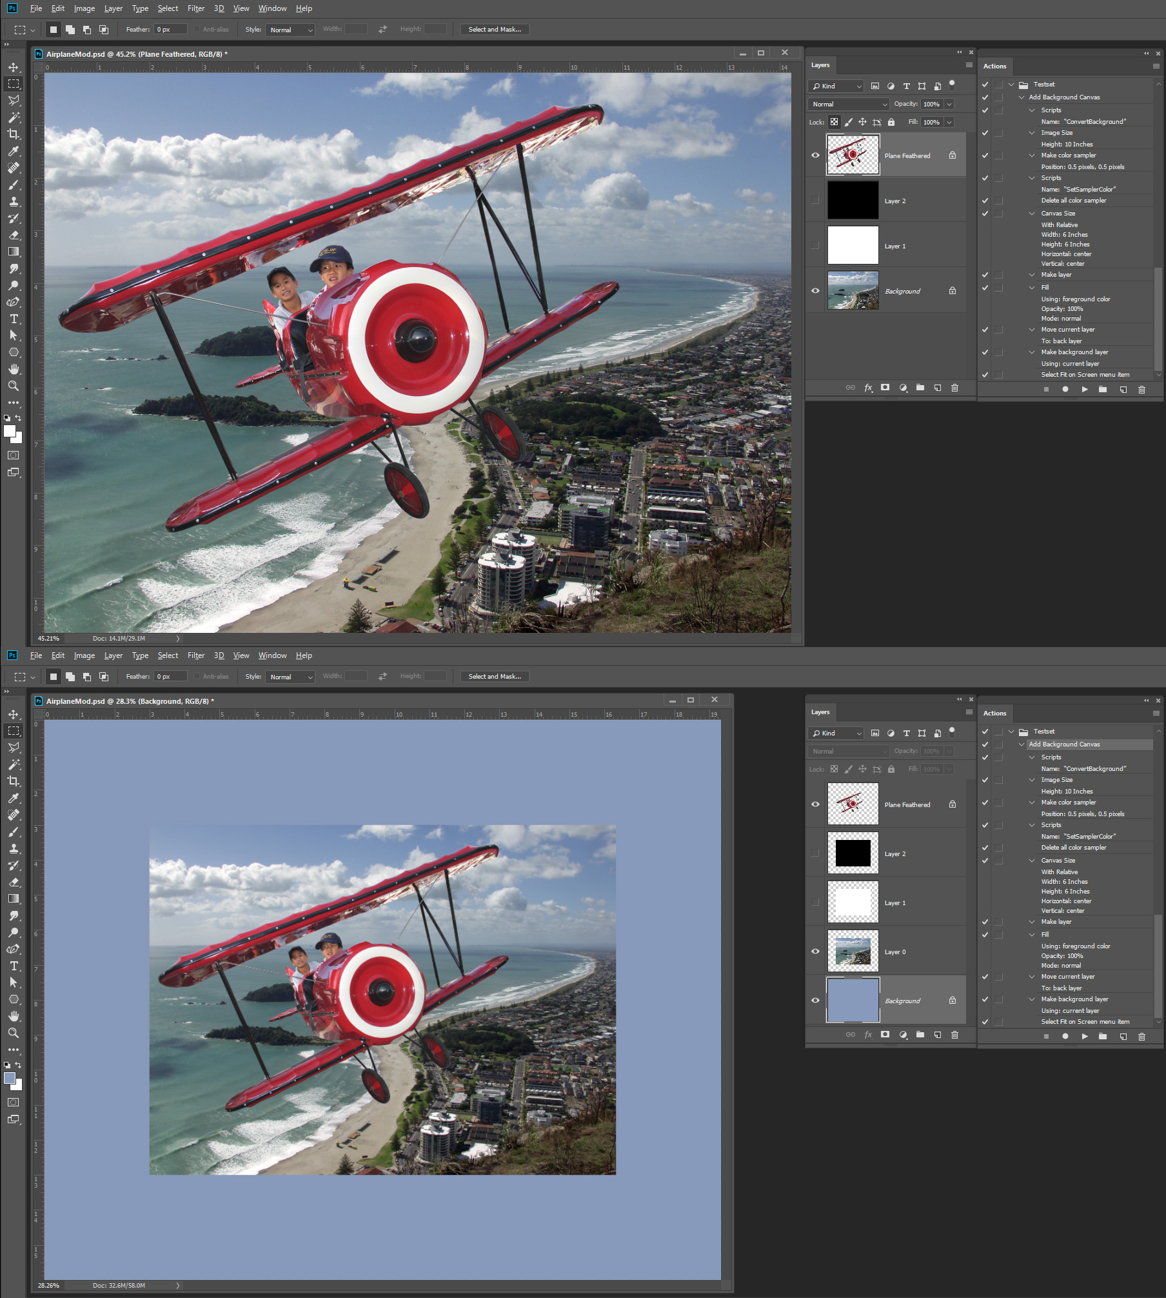Click Select and Mask button in lower window

pyautogui.click(x=495, y=676)
